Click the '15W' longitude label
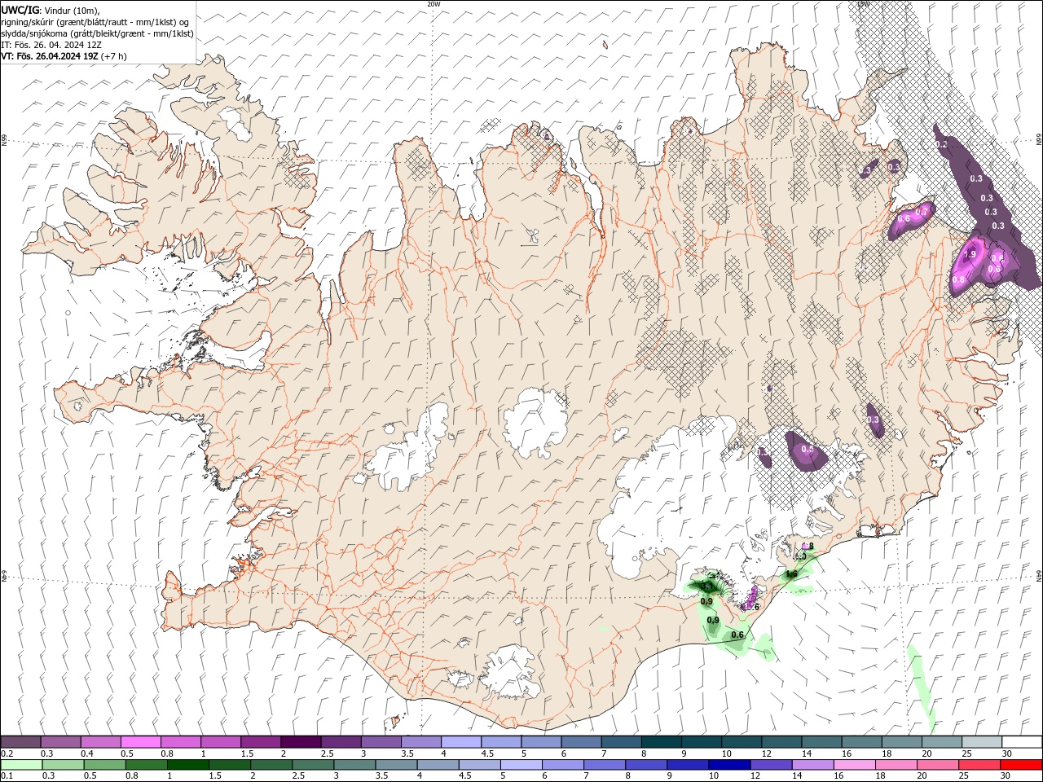The image size is (1043, 782). (863, 4)
